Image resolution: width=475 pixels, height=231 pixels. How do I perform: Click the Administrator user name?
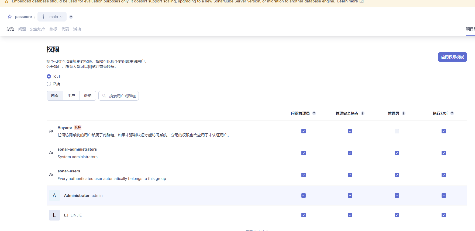pyautogui.click(x=77, y=196)
